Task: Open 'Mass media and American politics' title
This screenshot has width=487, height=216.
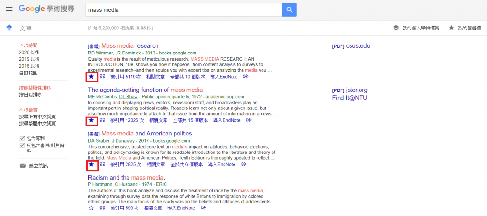Action: [x=146, y=134]
